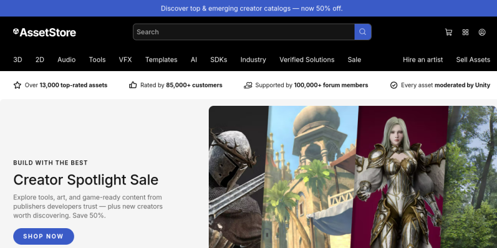Click the thumbs-up icon beside customers rating

[x=133, y=85]
